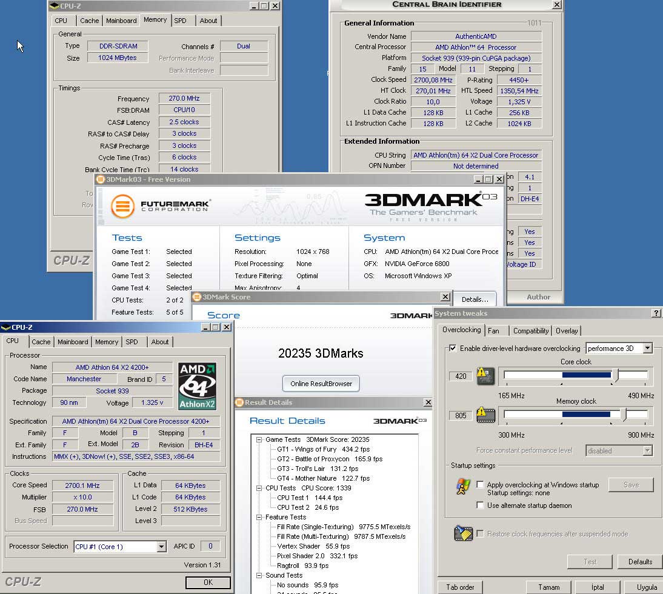
Task: Click the top CPU-Z Memory window title icon
Action: 54,6
